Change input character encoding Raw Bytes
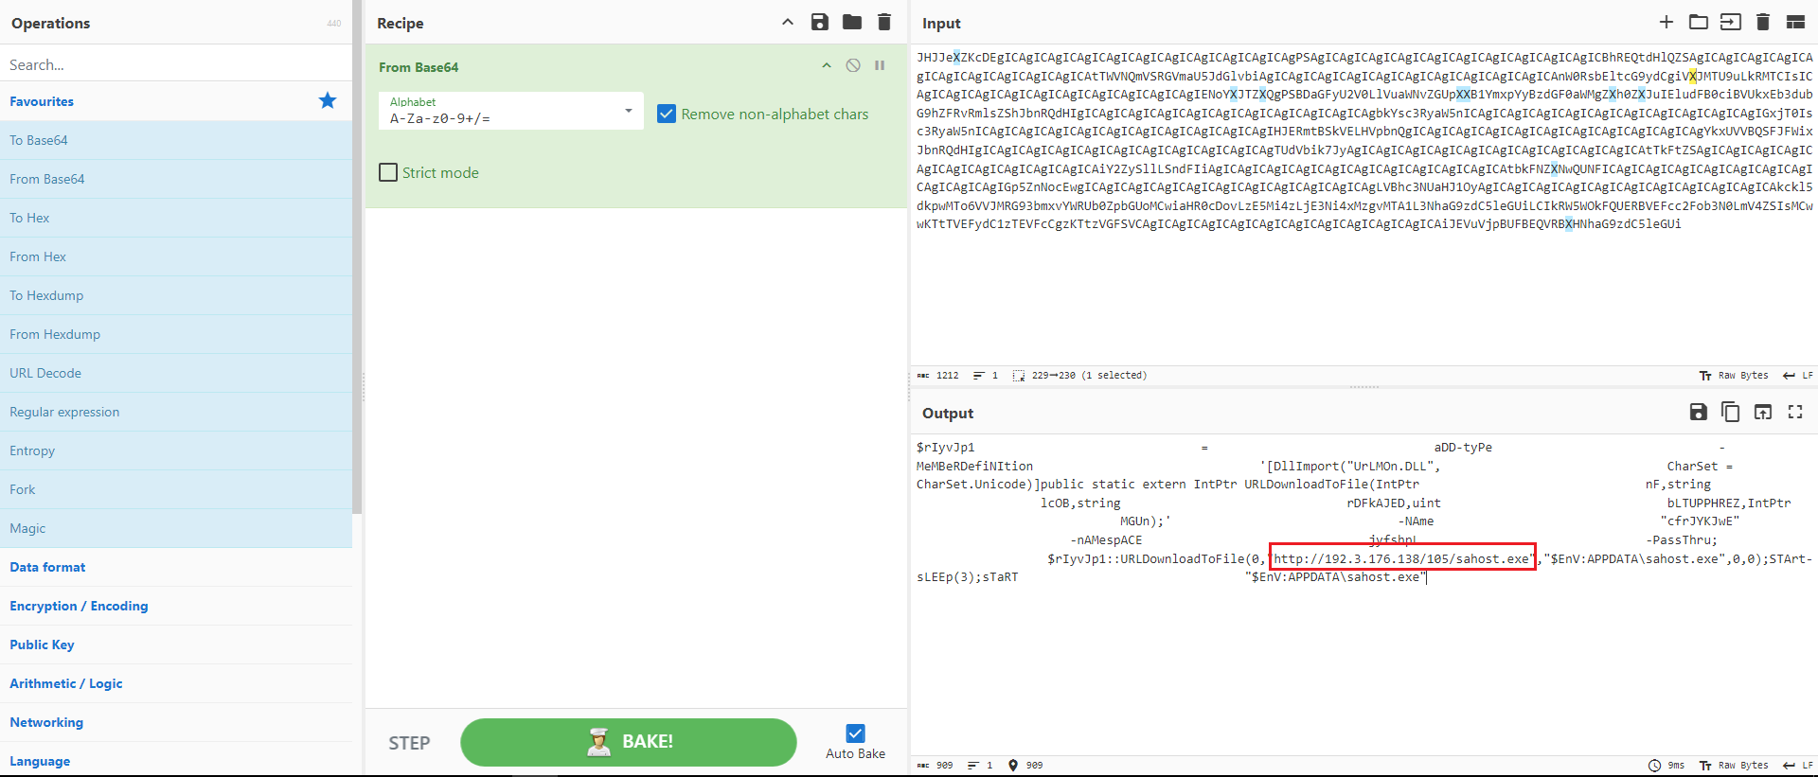This screenshot has width=1818, height=777. [x=1734, y=376]
